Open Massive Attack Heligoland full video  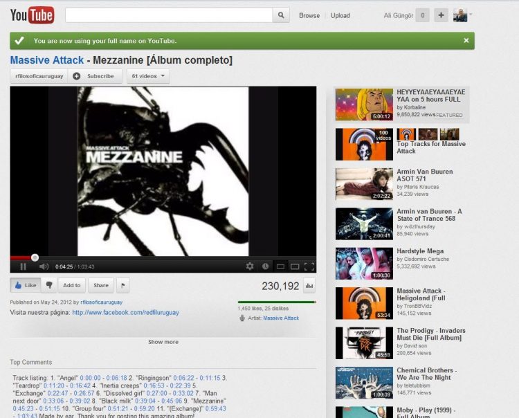(x=421, y=294)
